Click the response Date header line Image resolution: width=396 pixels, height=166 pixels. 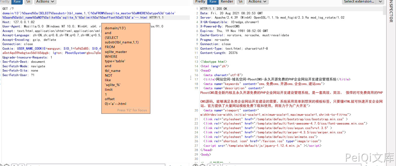coord(231,13)
